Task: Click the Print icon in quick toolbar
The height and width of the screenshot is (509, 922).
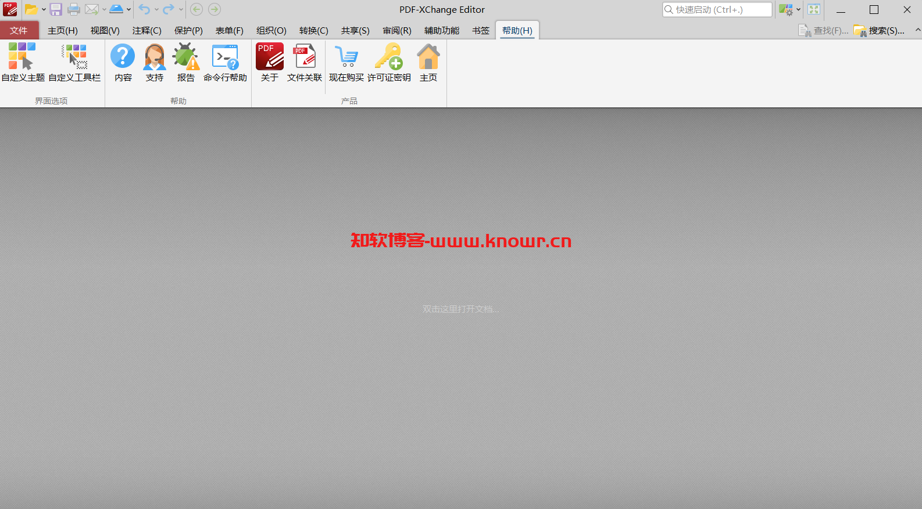Action: [x=74, y=9]
